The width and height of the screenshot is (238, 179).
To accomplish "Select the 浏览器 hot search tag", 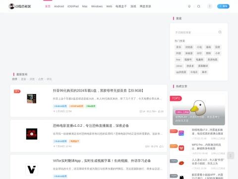I will pyautogui.click(x=189, y=47).
